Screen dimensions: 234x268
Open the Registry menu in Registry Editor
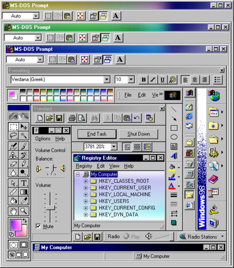pyautogui.click(x=84, y=166)
